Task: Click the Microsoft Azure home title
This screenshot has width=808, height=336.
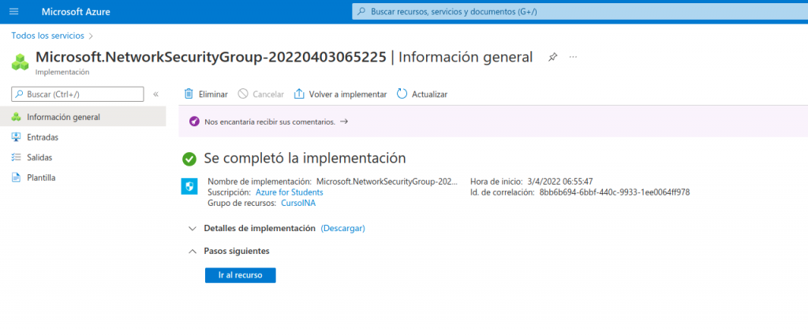Action: (76, 11)
